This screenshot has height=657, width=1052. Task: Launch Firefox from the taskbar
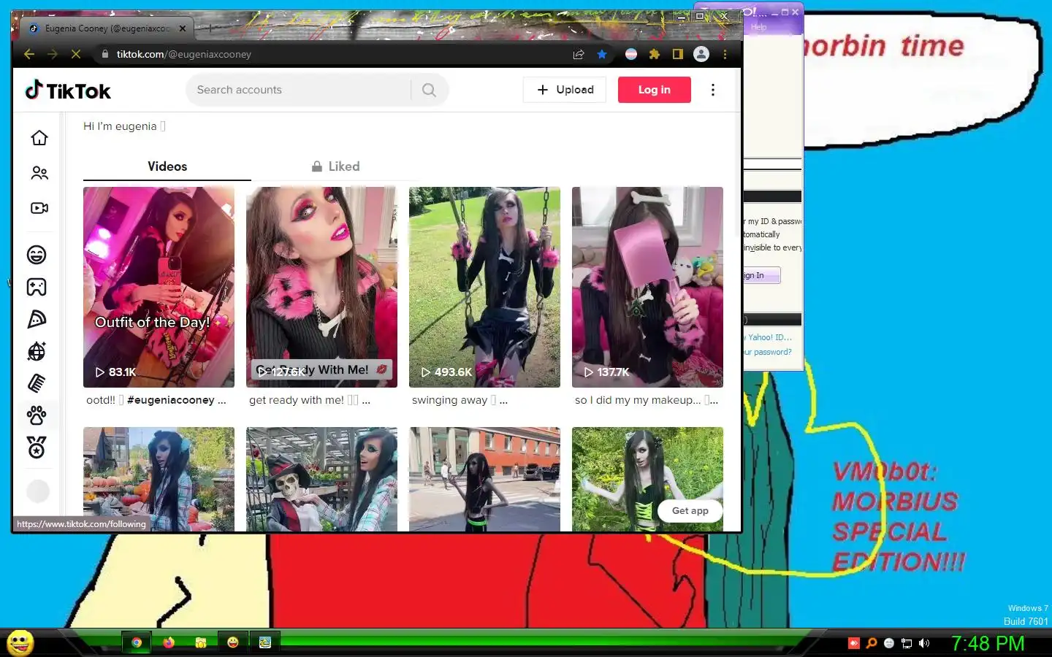point(169,642)
